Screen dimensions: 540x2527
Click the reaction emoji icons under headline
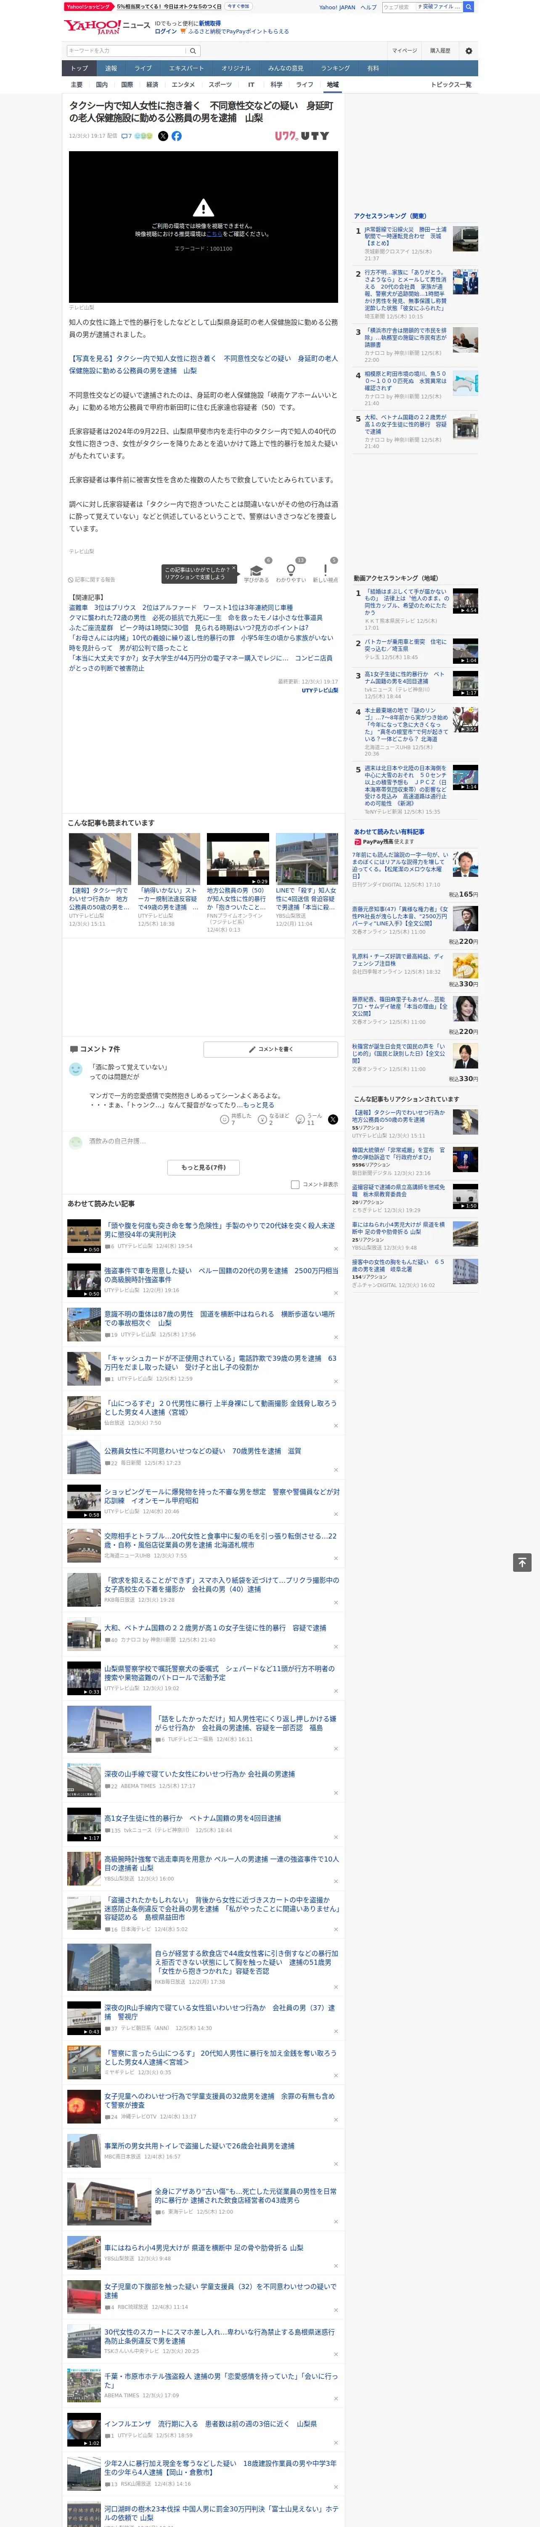[x=143, y=136]
